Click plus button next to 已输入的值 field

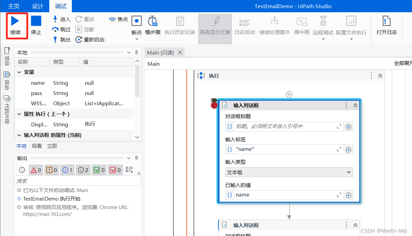coord(348,195)
